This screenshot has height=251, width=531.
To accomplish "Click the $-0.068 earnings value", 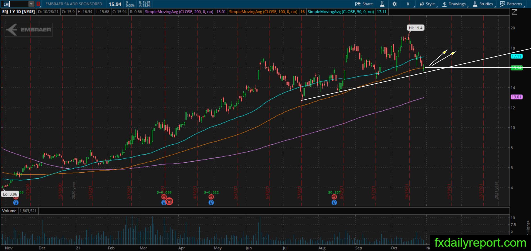I will tap(164, 192).
